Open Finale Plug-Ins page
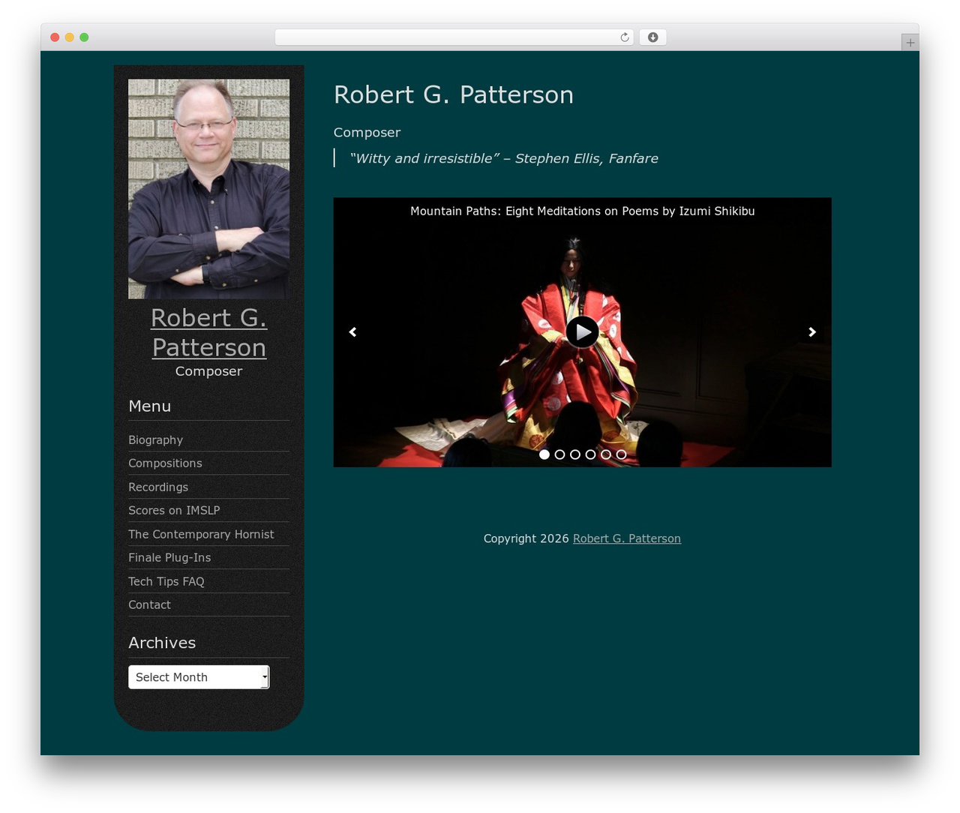Image resolution: width=960 pixels, height=813 pixels. [x=169, y=558]
